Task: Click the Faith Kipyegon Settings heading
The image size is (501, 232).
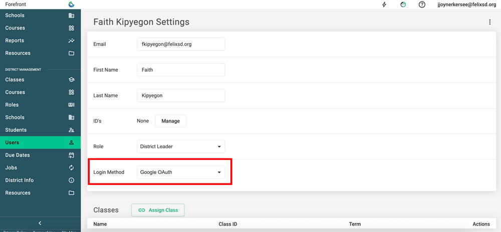Action: pos(141,22)
